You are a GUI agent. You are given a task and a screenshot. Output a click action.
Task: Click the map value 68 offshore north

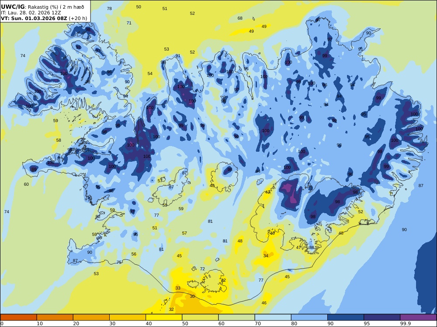click(x=240, y=18)
